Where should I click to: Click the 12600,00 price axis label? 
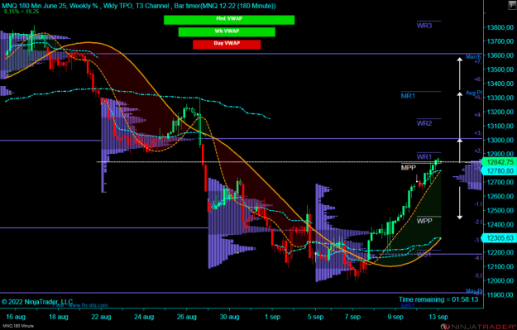coord(500,196)
